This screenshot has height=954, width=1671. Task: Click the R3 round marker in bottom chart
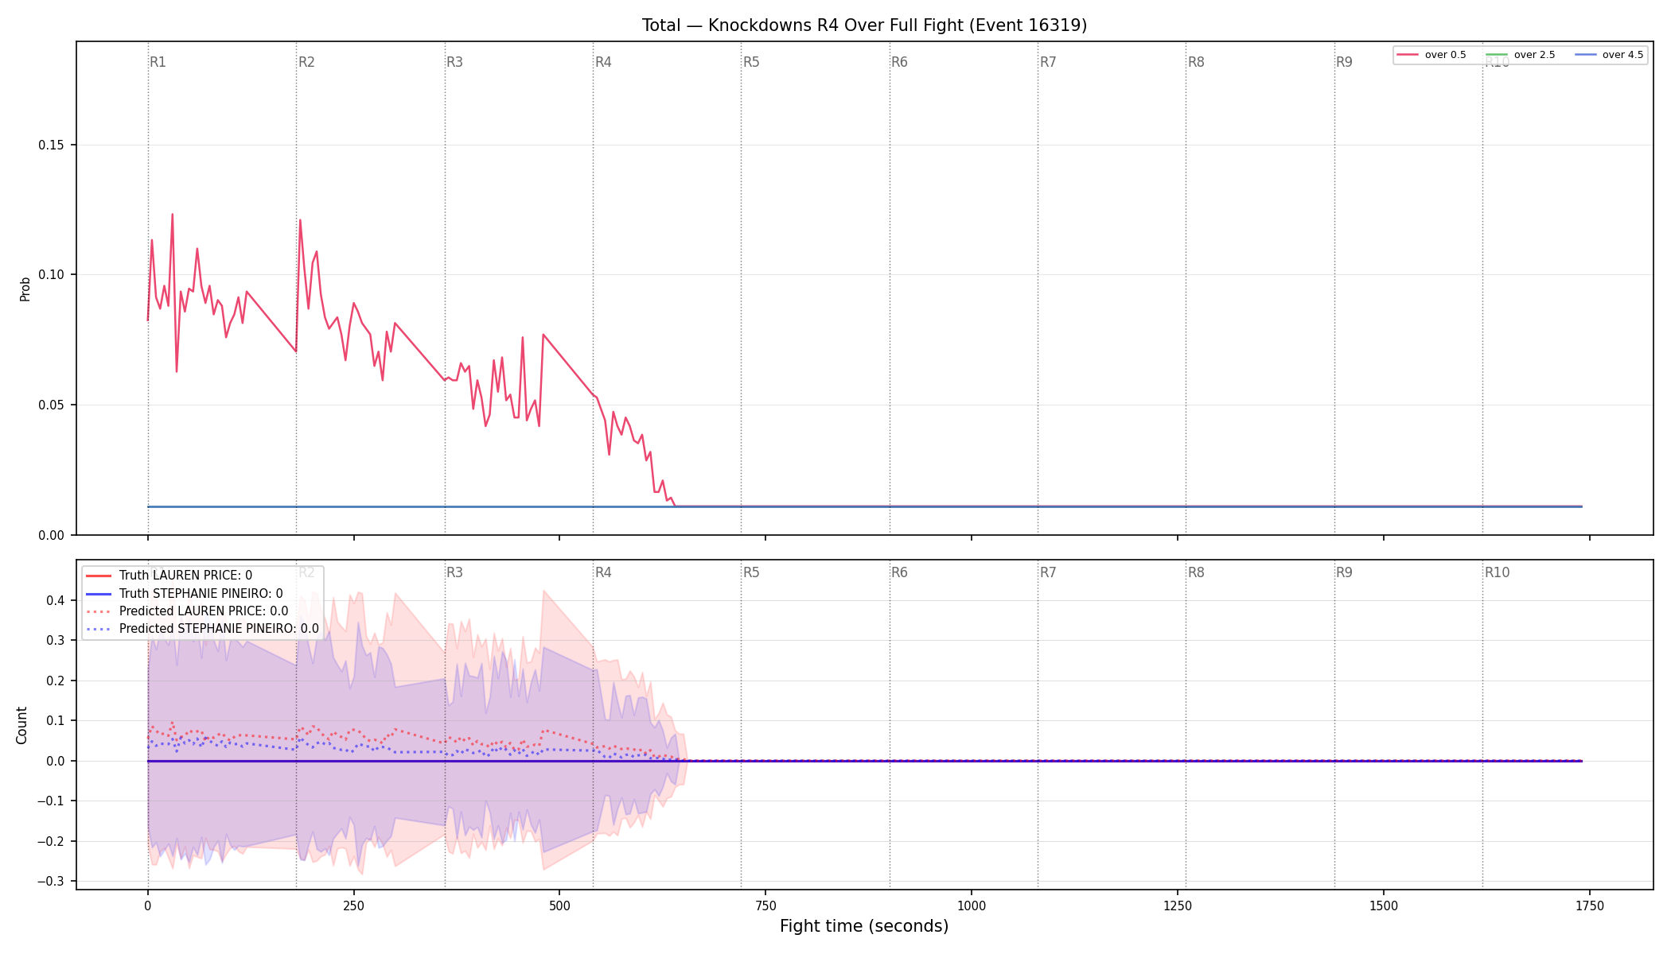(x=454, y=572)
